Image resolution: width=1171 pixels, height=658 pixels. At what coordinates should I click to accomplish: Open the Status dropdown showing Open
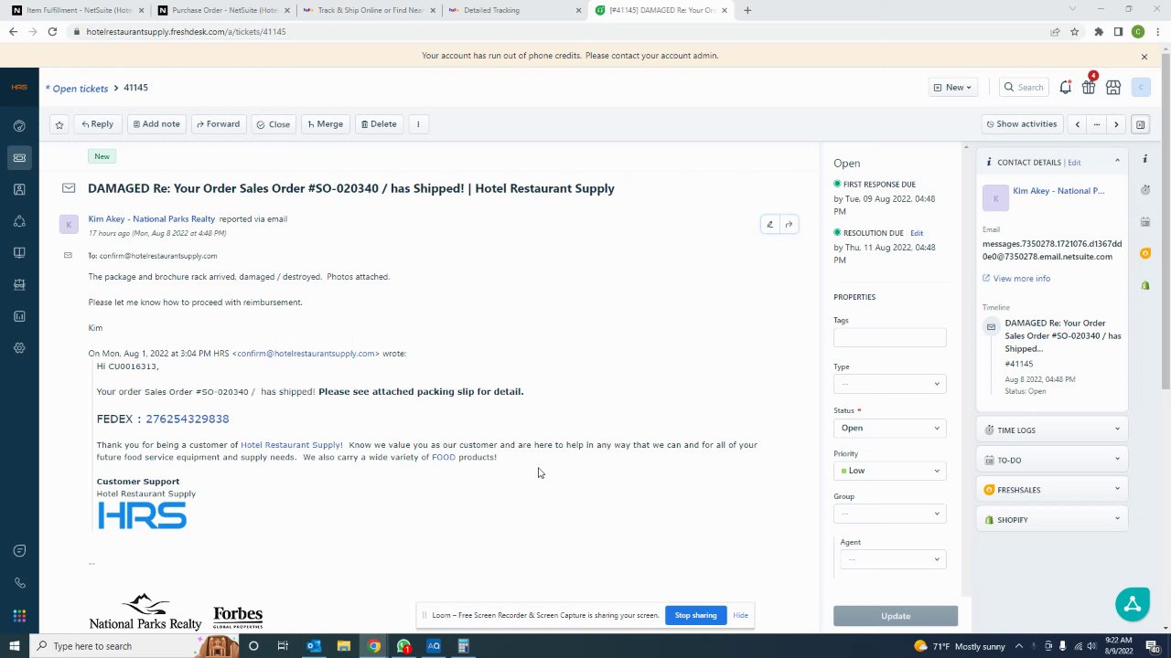[x=889, y=428]
